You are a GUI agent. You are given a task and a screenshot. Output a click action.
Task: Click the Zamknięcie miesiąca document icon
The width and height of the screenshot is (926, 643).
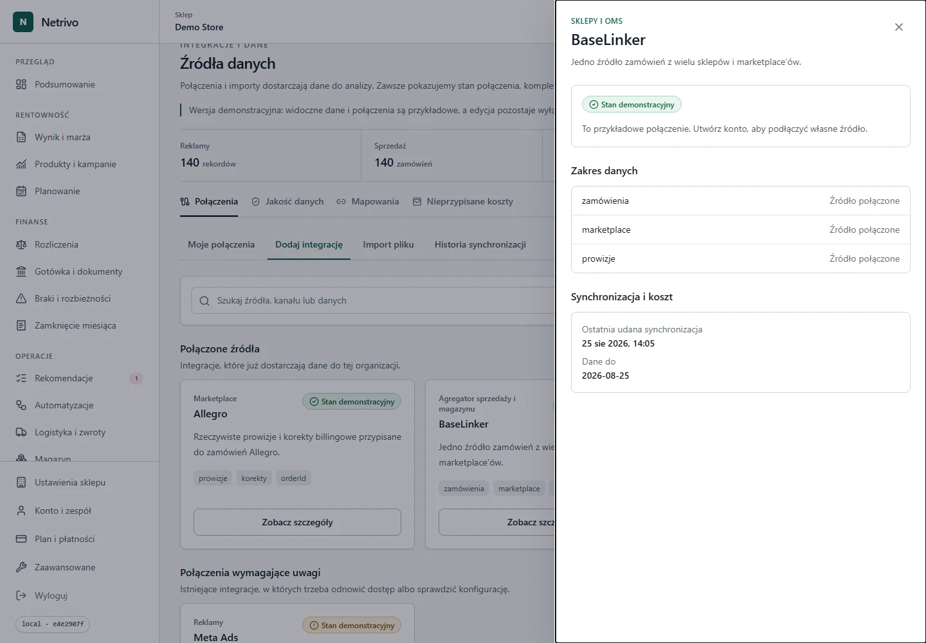pos(21,325)
